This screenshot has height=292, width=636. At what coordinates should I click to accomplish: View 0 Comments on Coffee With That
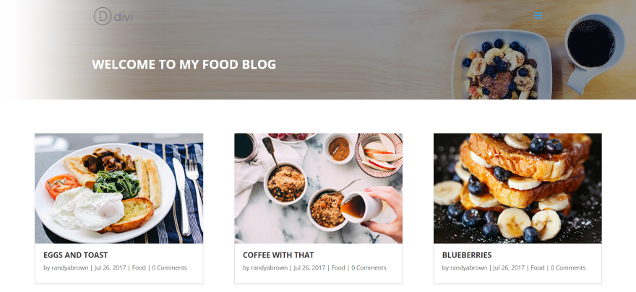pos(369,267)
